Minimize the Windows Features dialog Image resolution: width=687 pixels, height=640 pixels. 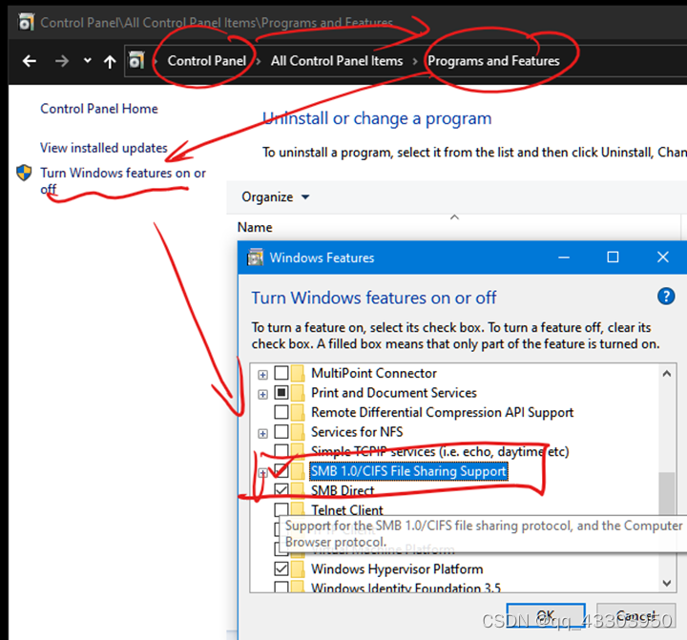[564, 258]
